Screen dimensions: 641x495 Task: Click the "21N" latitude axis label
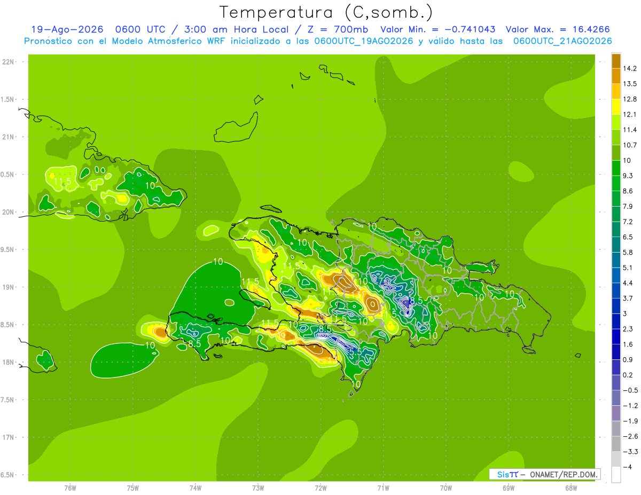click(x=7, y=137)
